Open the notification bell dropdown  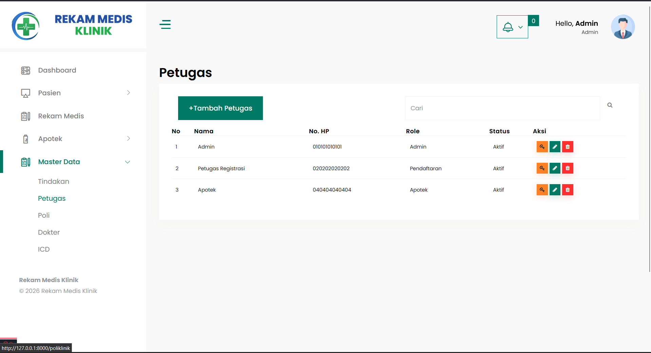(512, 27)
